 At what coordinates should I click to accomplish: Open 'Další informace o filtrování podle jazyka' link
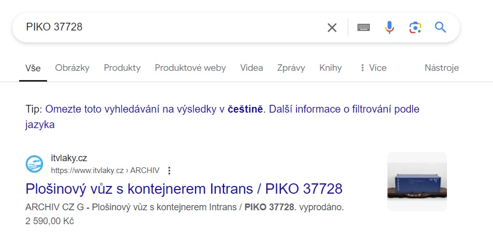point(222,117)
